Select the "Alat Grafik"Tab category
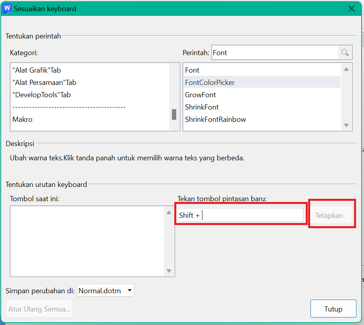The width and height of the screenshot is (364, 325). 37,70
